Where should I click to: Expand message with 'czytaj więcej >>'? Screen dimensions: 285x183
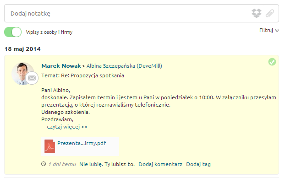point(67,127)
